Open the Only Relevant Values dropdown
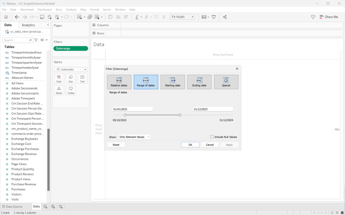The image size is (345, 215). [x=134, y=137]
